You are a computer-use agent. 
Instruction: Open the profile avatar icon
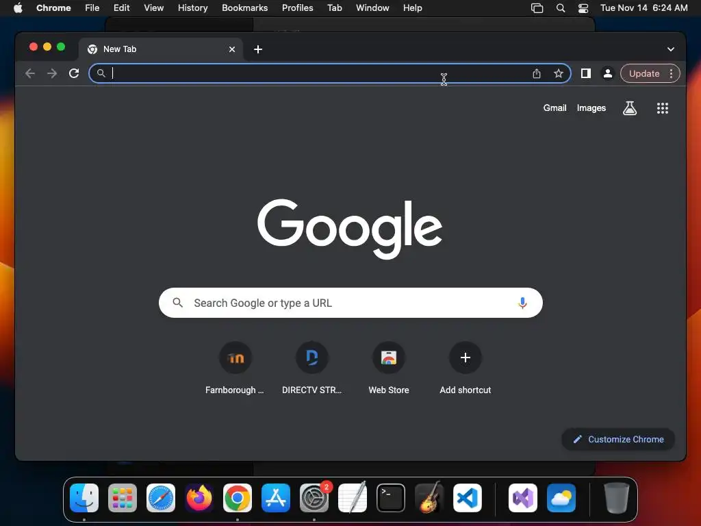tap(608, 73)
